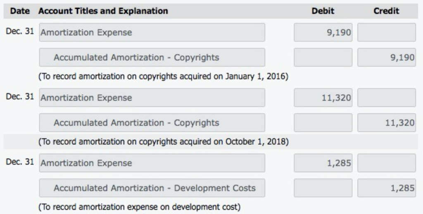
Task: Click the credit field showing 1,285
Action: 387,188
